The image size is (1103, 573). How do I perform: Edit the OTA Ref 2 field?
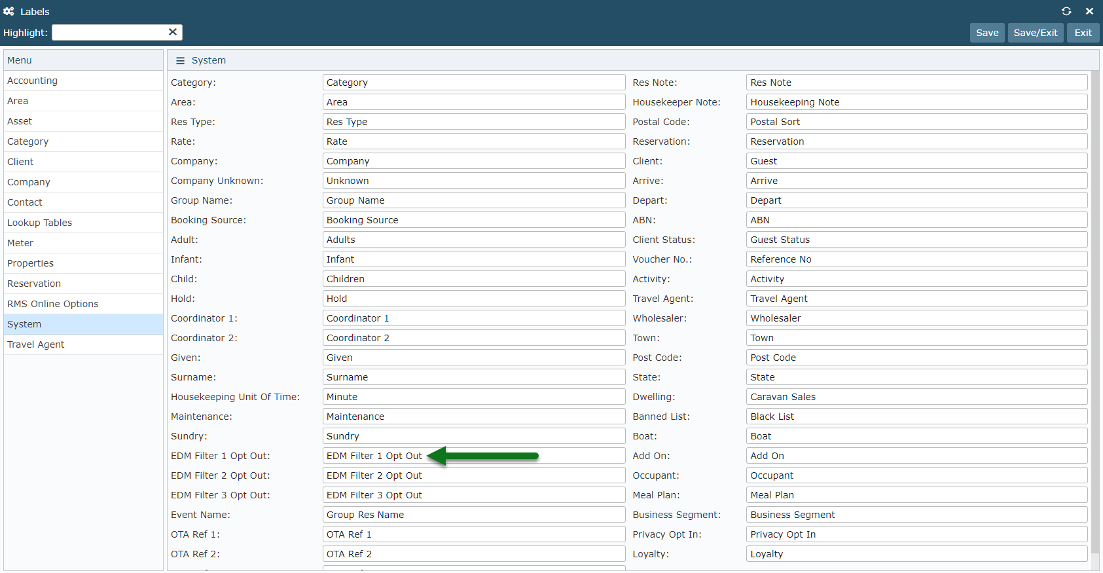[x=474, y=554]
